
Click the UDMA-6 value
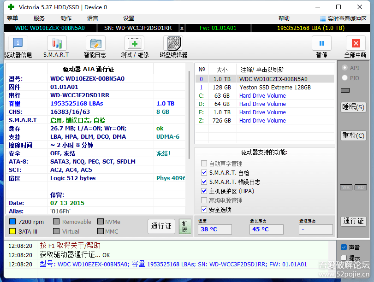[x=168, y=136]
